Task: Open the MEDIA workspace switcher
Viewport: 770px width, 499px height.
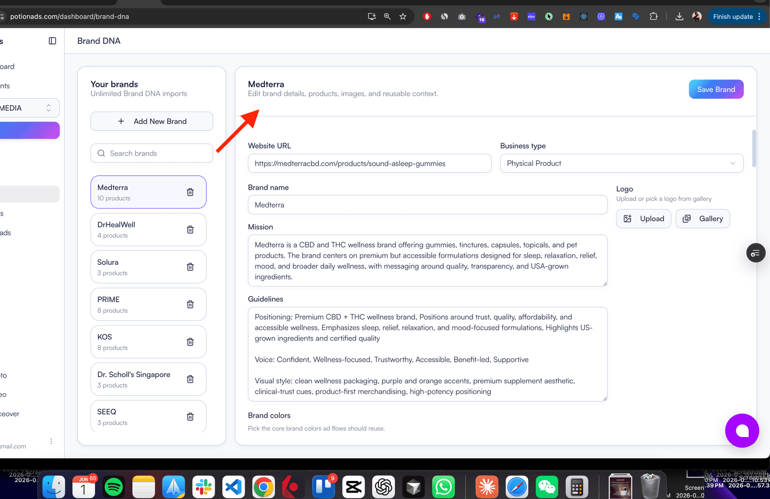Action: coord(29,108)
